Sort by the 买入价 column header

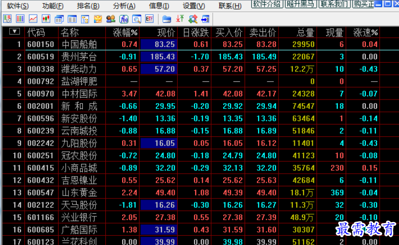coord(229,33)
